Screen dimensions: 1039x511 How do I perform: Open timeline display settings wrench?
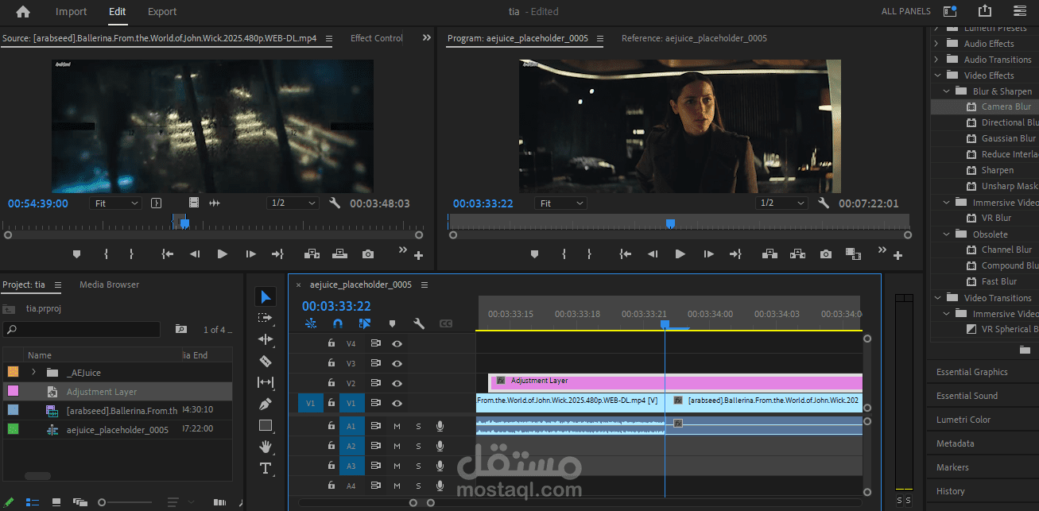[x=419, y=323]
